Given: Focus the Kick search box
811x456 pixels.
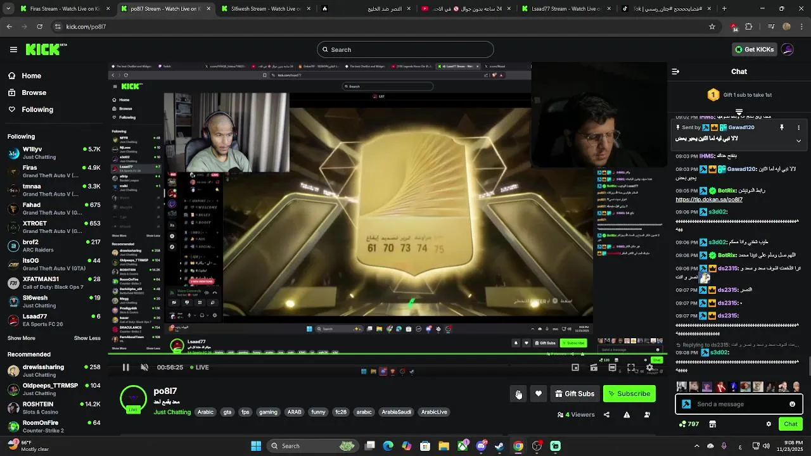Looking at the screenshot, I should tap(405, 49).
